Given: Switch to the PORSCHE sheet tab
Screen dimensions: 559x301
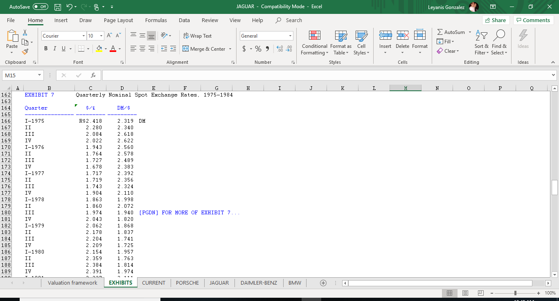Looking at the screenshot, I should click(x=187, y=283).
